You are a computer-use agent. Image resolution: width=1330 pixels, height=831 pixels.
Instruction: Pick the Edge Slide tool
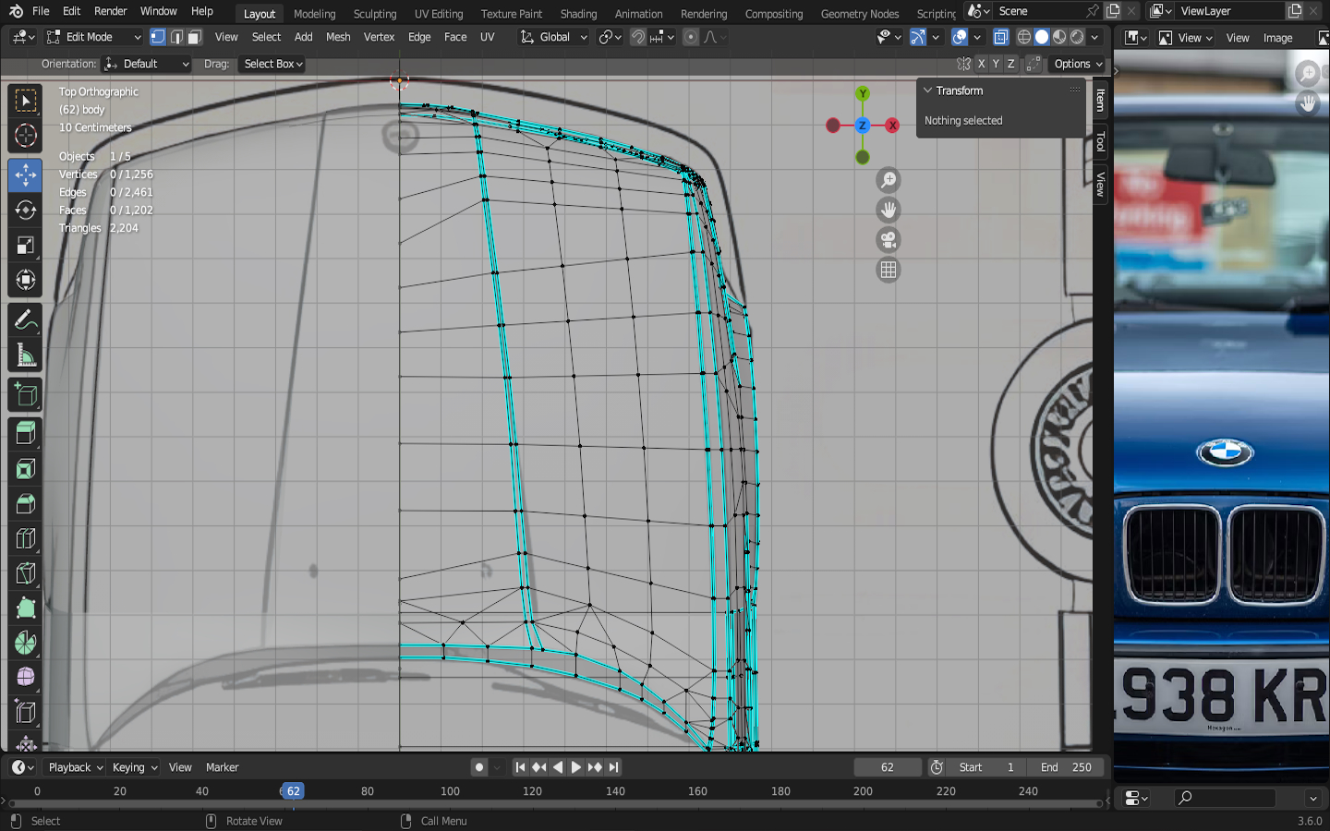pos(26,713)
